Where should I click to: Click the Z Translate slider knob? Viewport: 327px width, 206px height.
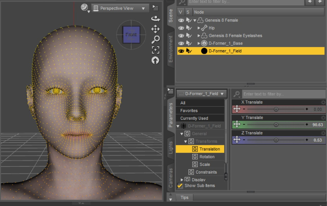276,140
